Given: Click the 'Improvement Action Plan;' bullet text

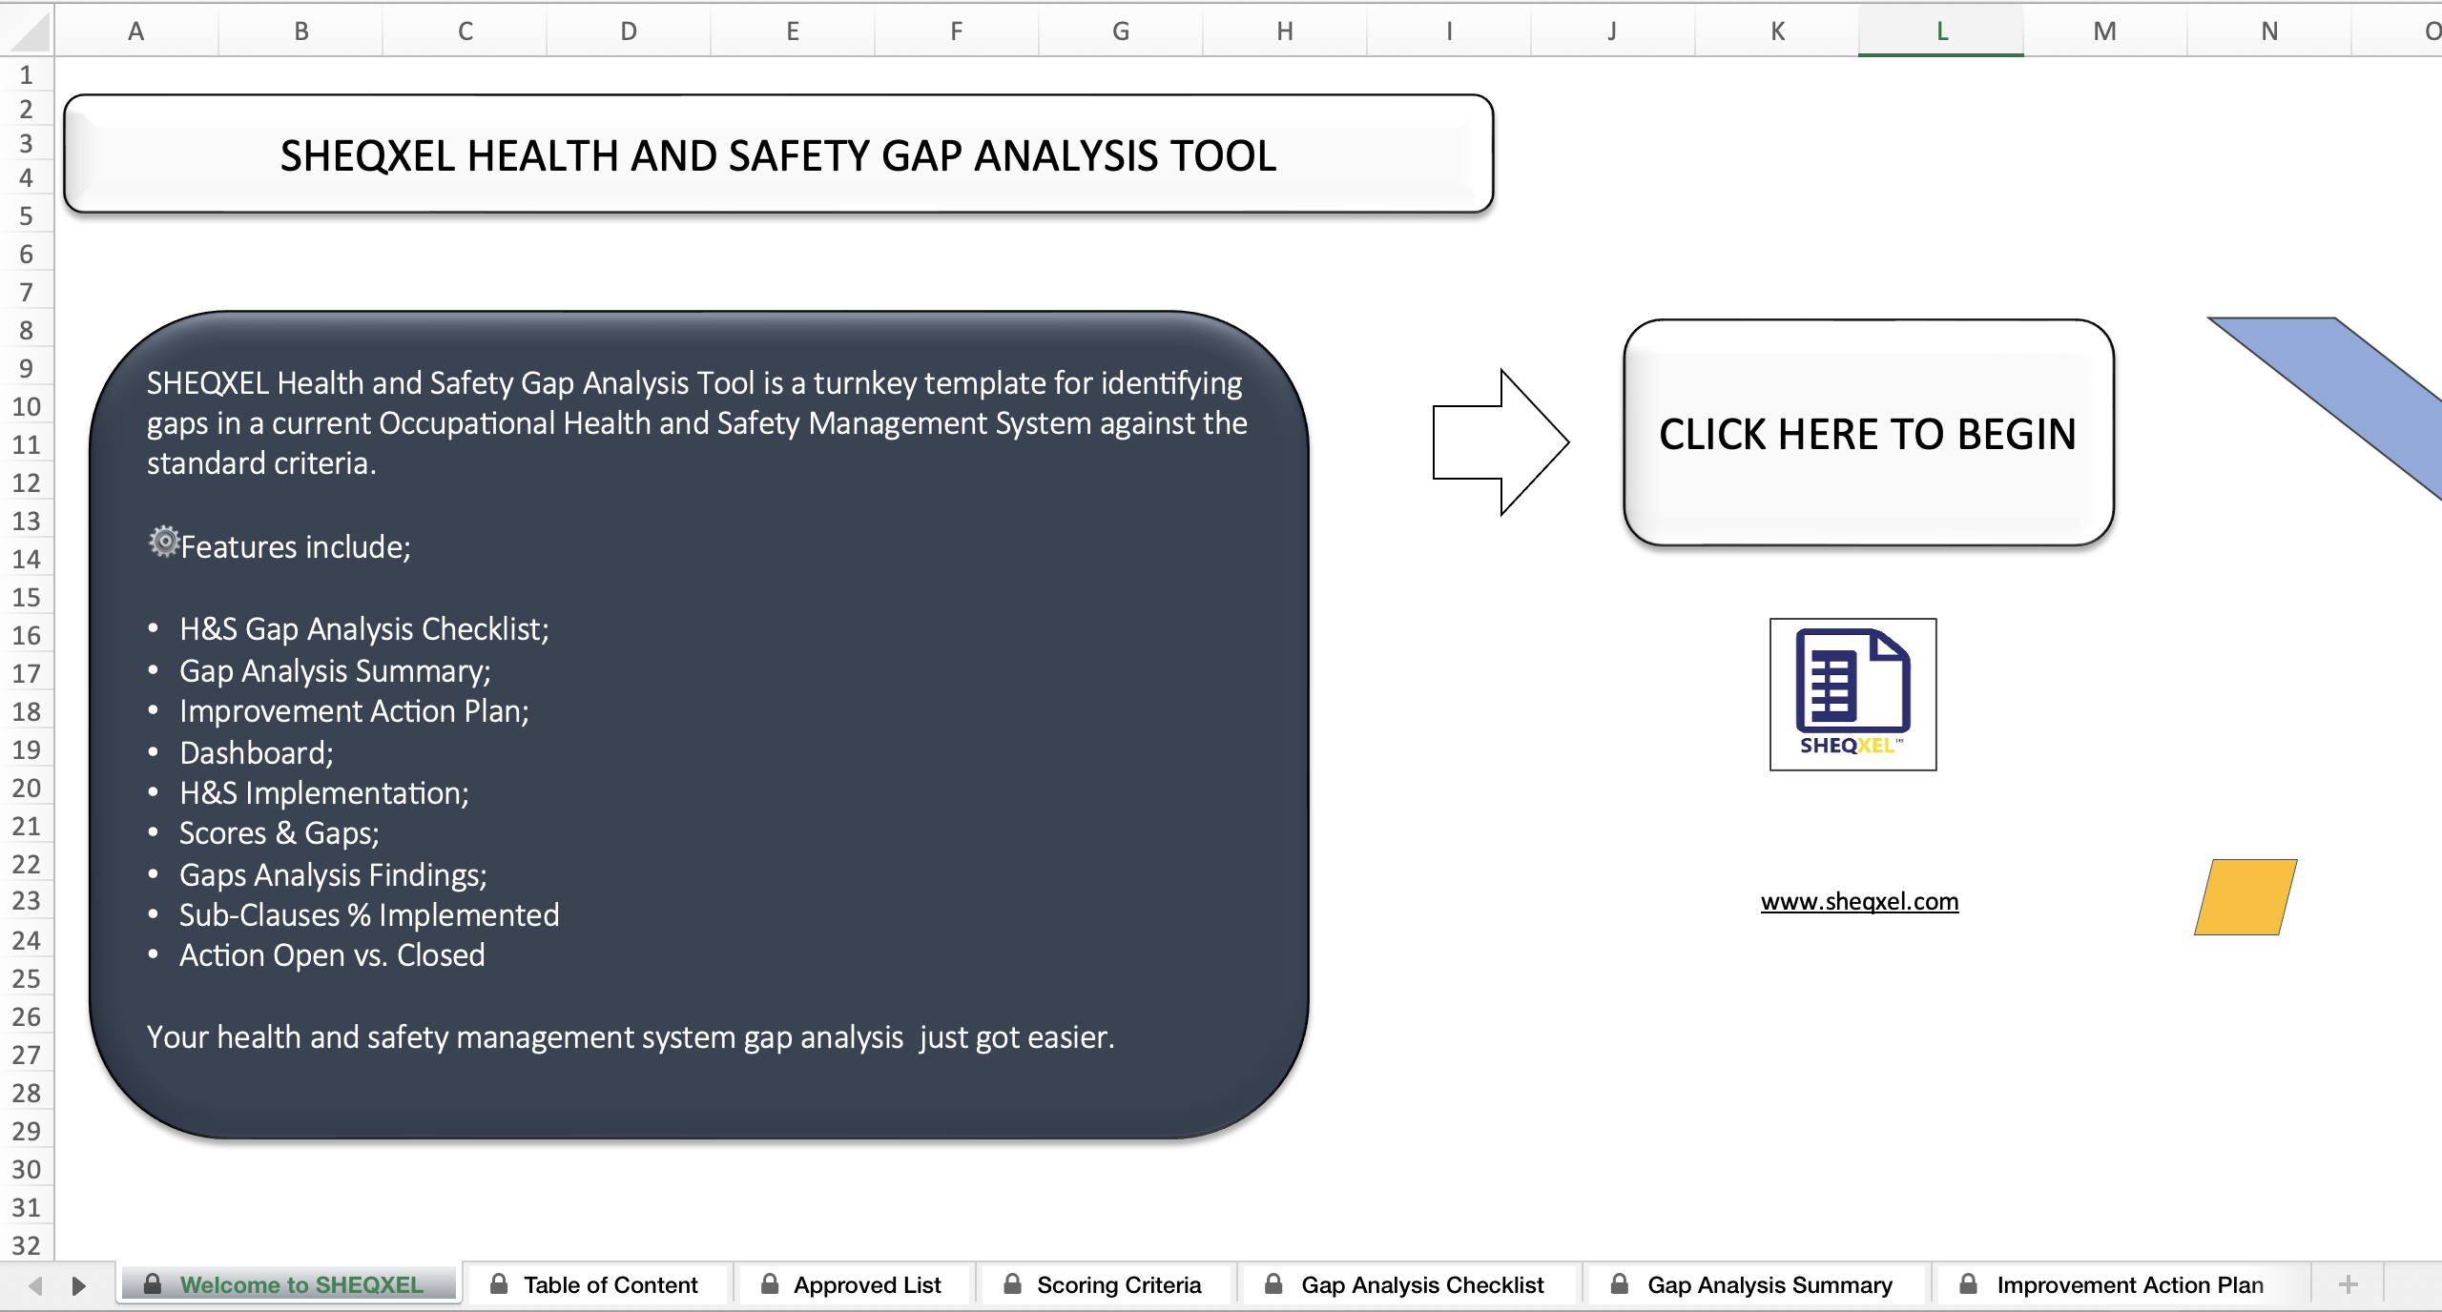Looking at the screenshot, I should [354, 711].
